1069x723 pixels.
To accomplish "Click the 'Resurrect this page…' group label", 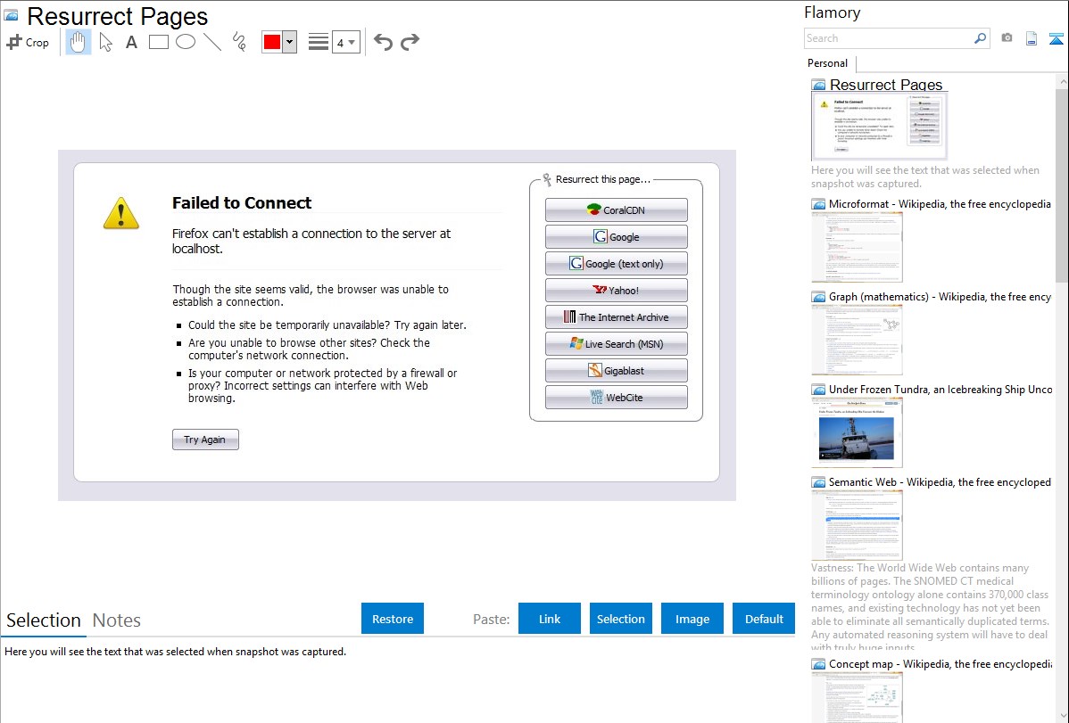I will tap(602, 179).
